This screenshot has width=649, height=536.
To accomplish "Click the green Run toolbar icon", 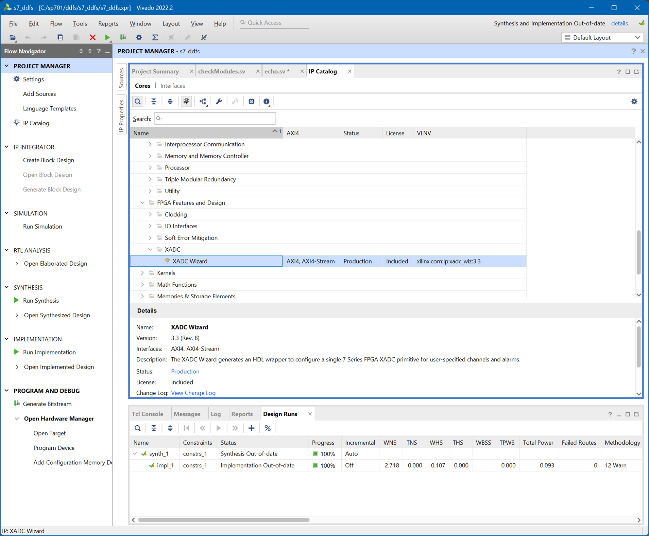I will pyautogui.click(x=107, y=37).
